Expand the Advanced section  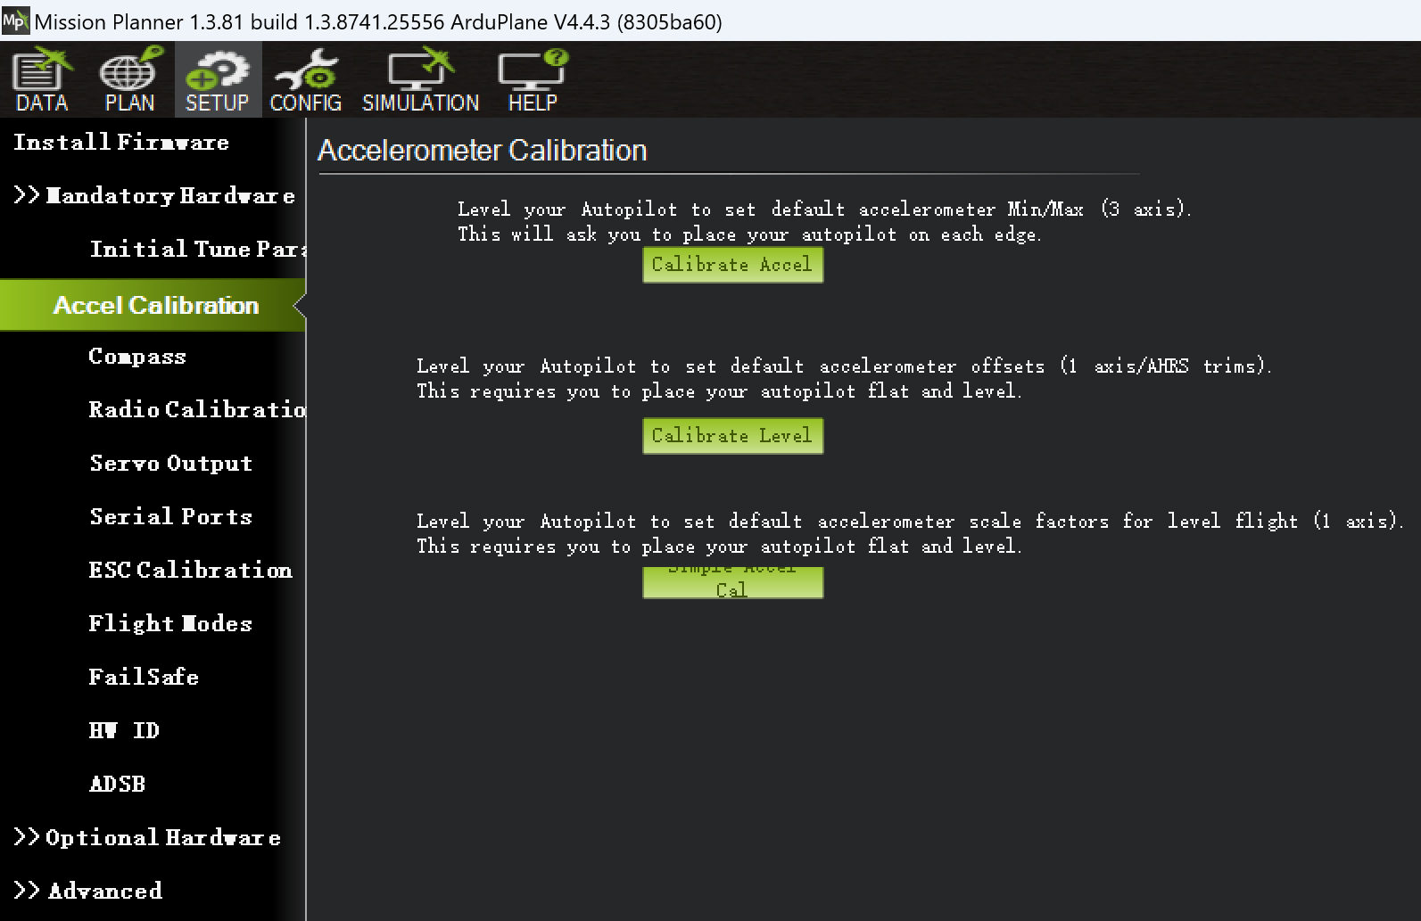coord(88,891)
